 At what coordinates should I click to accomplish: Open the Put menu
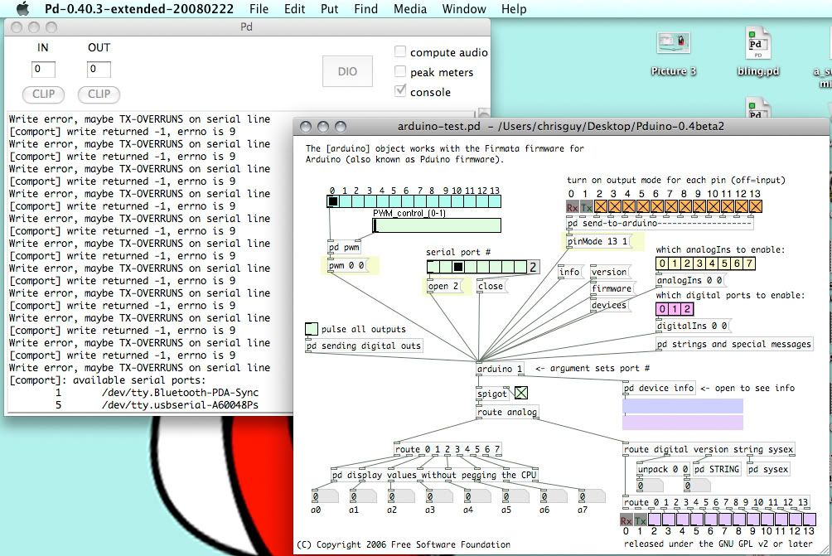tap(329, 9)
